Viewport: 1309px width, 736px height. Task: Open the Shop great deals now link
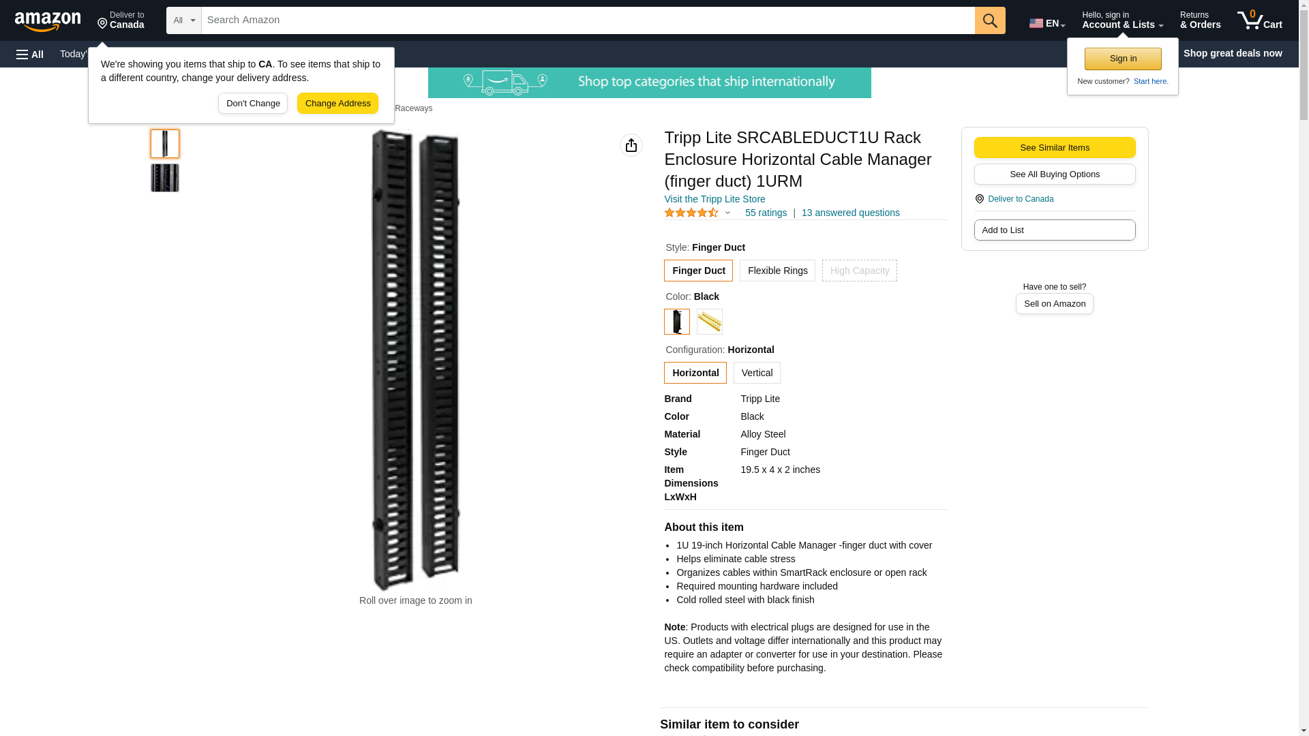[1233, 53]
